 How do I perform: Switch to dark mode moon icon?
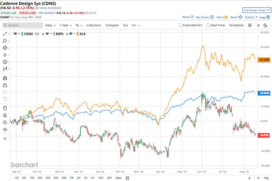(x=265, y=25)
